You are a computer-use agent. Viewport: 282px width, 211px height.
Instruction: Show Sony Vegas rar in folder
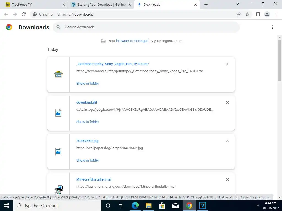click(x=88, y=84)
